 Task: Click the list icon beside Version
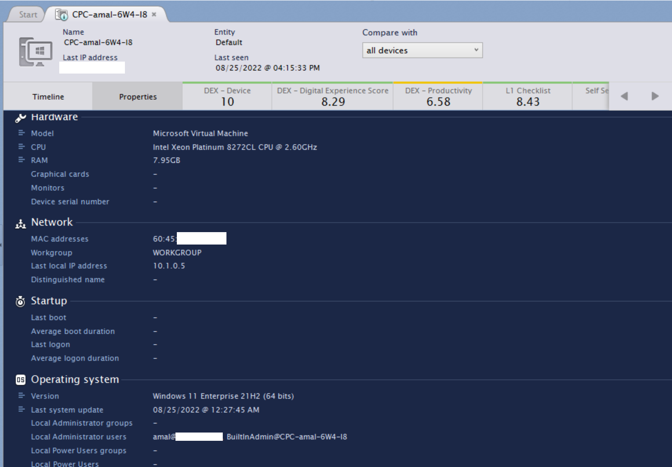pos(21,396)
